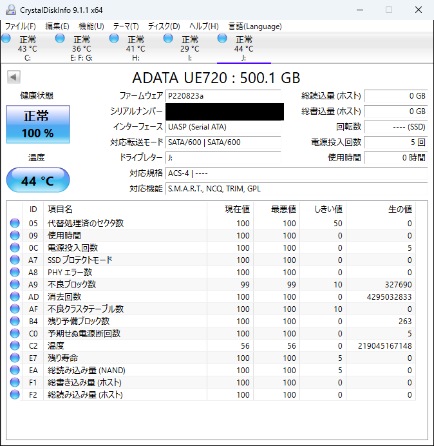Open the 編集(E) menu
The image size is (434, 446).
click(57, 26)
